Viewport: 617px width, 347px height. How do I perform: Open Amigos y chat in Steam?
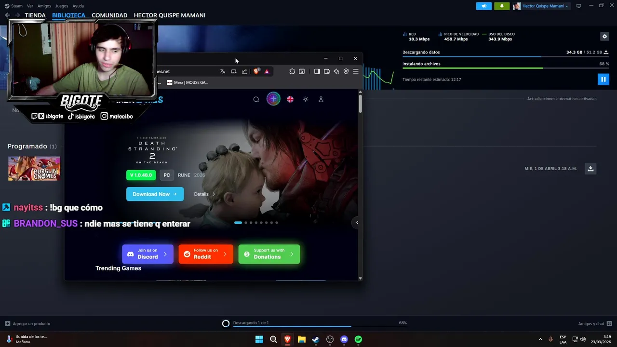595,324
